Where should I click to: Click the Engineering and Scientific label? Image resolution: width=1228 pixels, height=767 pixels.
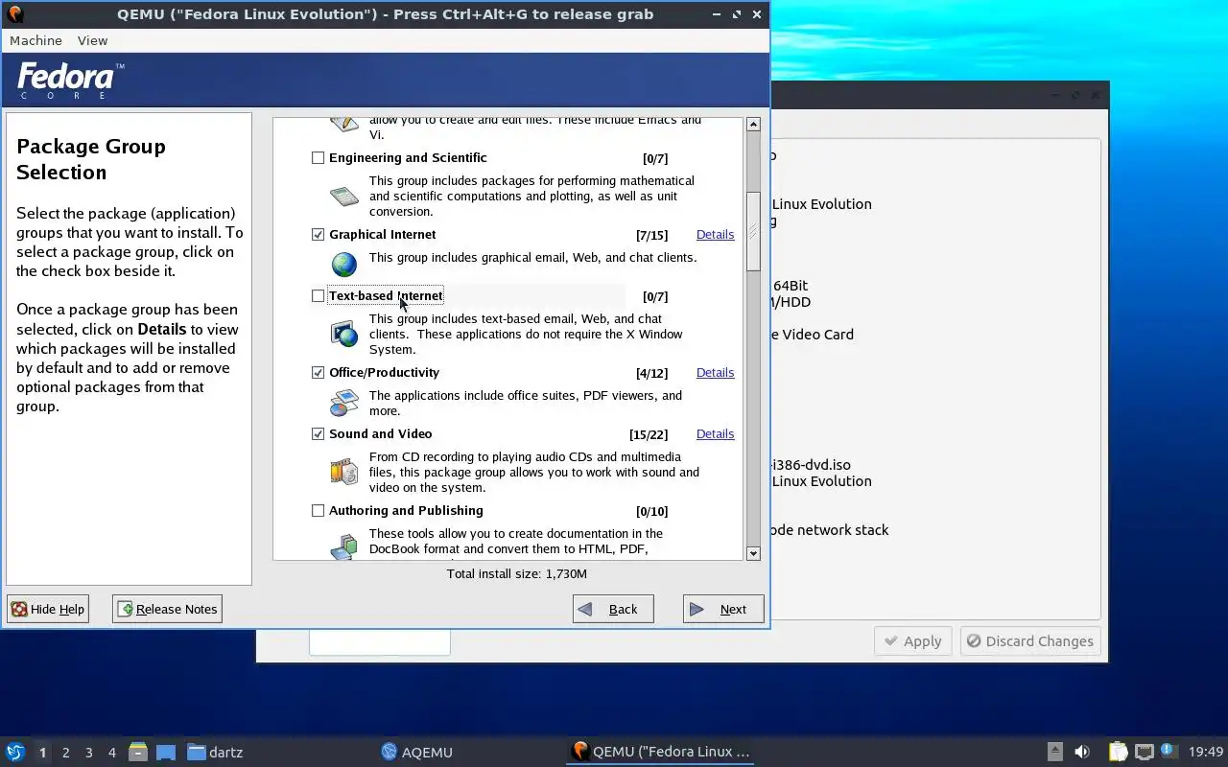click(408, 158)
